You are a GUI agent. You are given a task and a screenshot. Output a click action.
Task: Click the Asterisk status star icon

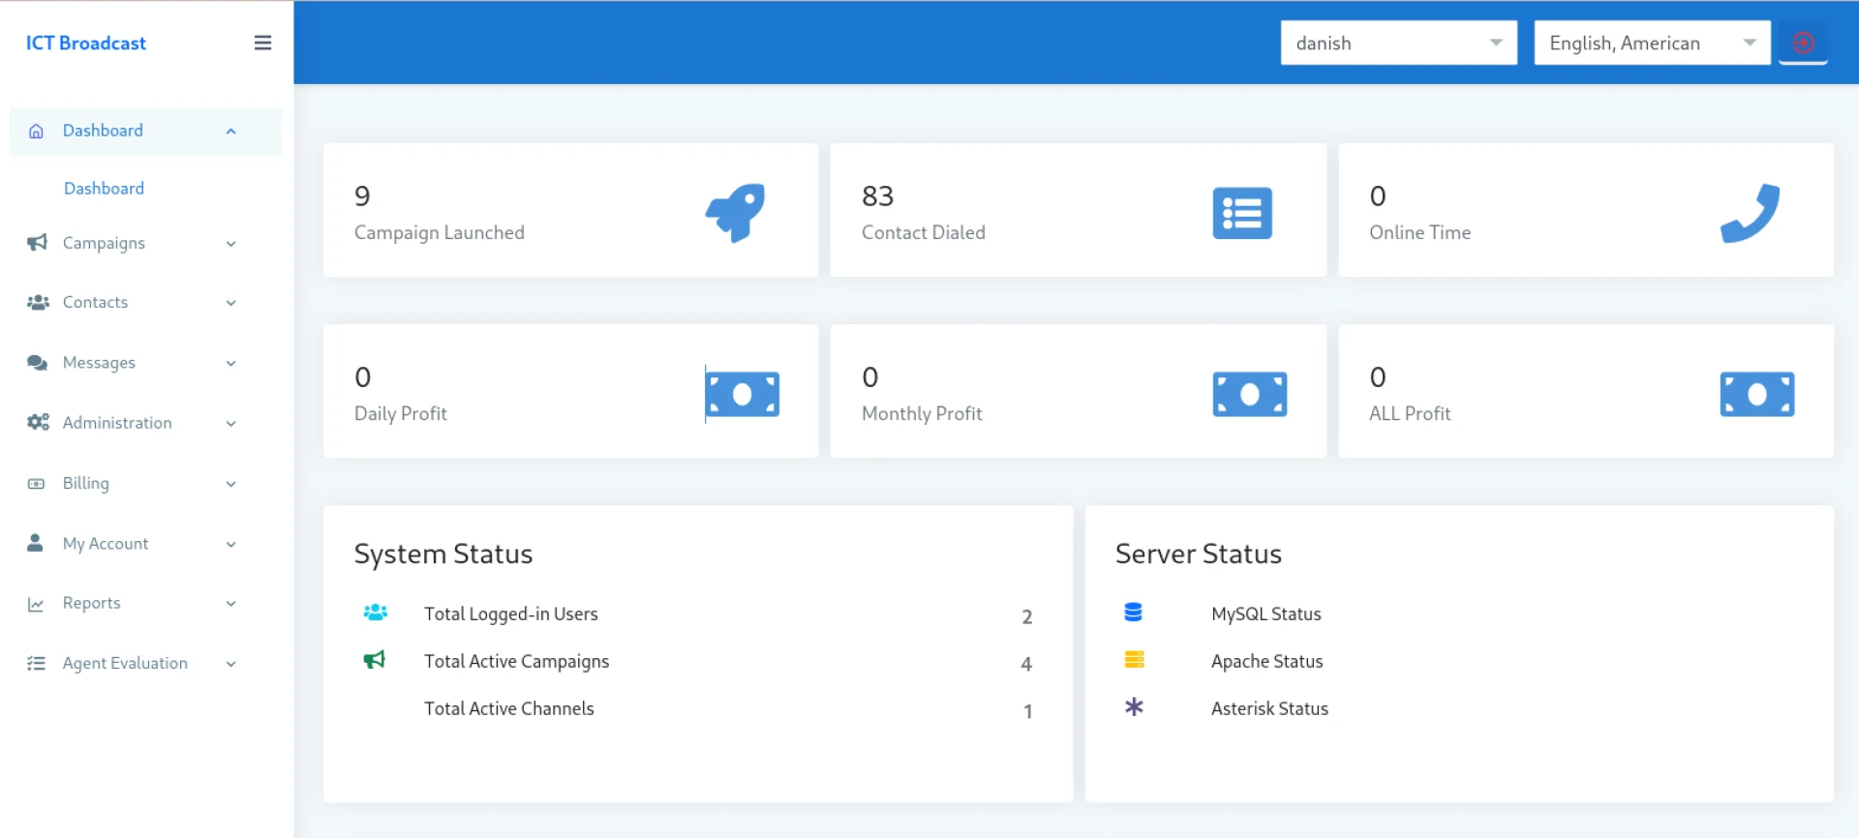(1134, 707)
